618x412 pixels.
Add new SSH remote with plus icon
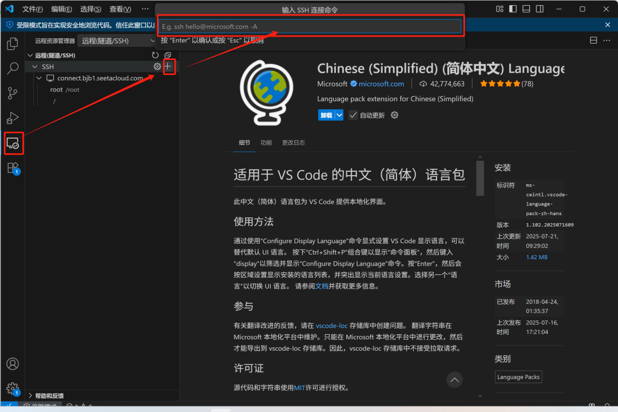point(168,66)
